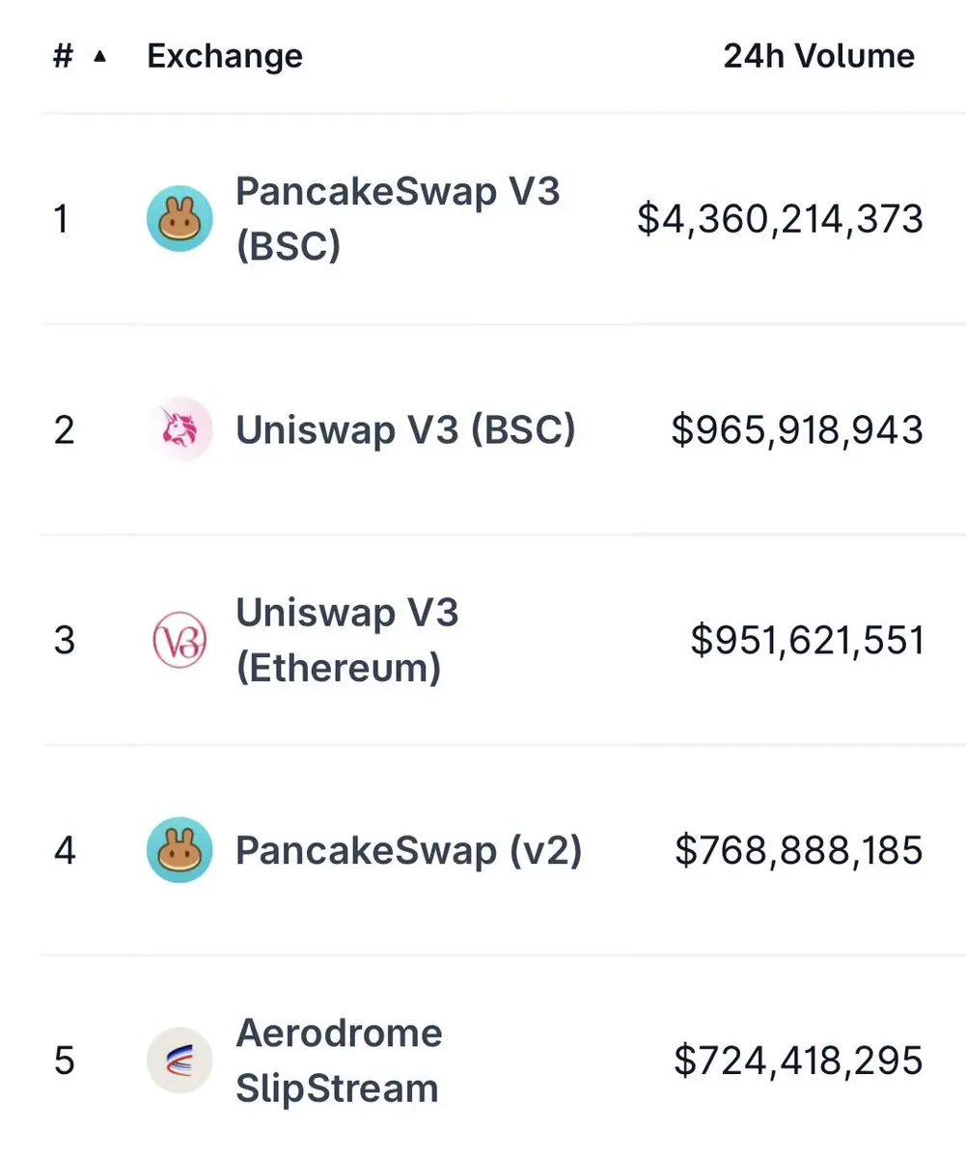
Task: Select the $768,888,185 volume value
Action: coord(798,850)
